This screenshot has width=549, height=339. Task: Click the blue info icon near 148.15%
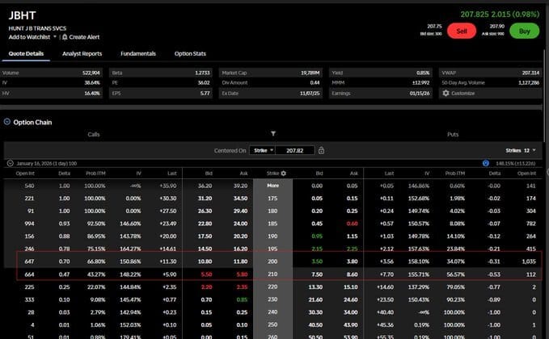point(486,163)
